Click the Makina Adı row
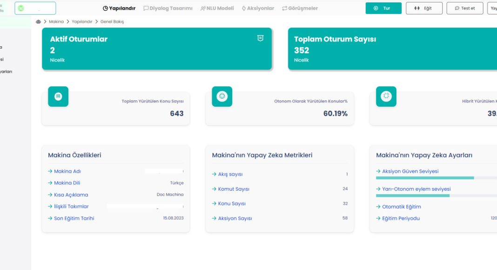This screenshot has width=497, height=270. (x=116, y=171)
